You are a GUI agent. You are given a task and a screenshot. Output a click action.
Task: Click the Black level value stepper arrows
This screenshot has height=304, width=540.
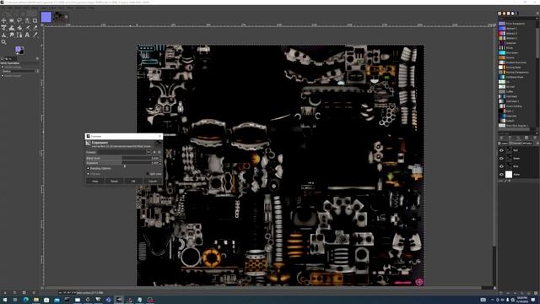click(x=159, y=158)
